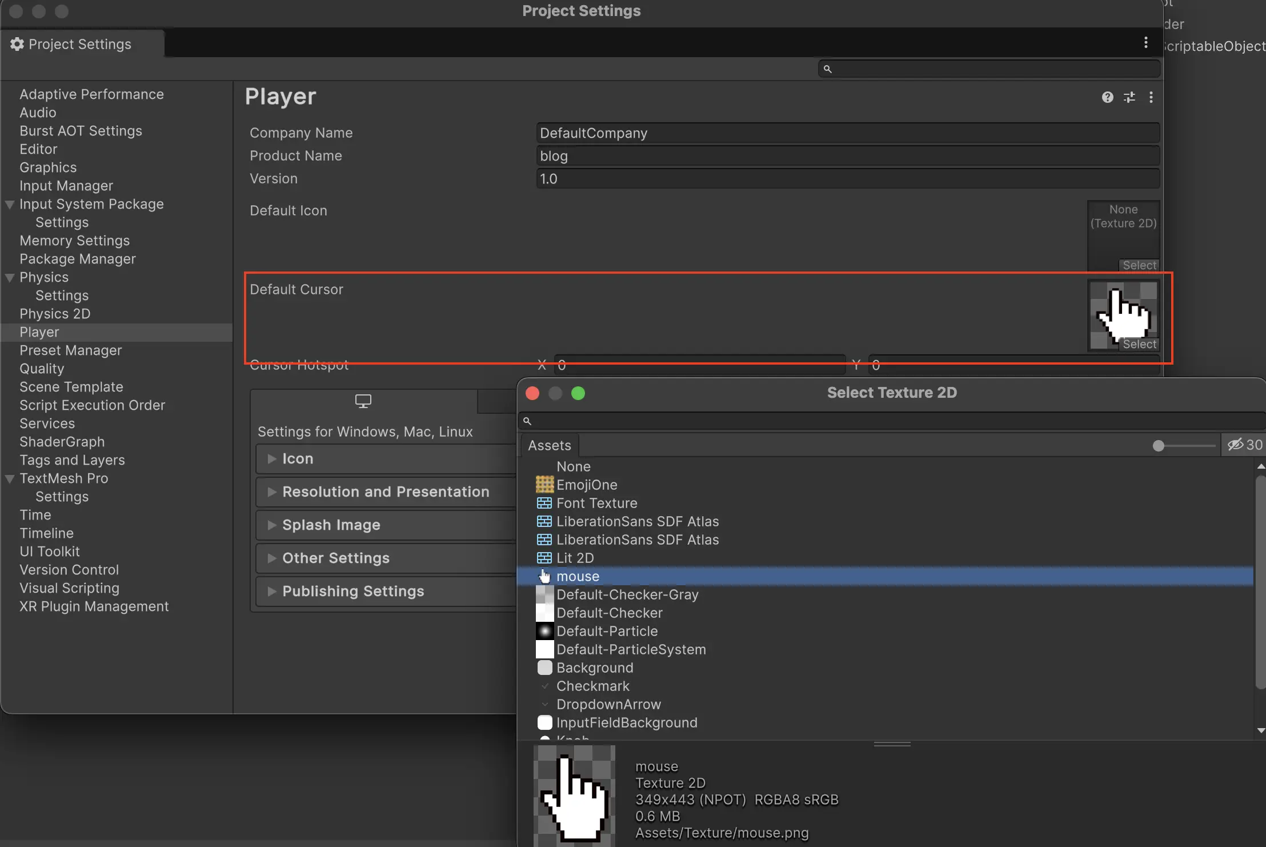Viewport: 1266px width, 847px height.
Task: Click the Background sprite icon
Action: tap(544, 668)
